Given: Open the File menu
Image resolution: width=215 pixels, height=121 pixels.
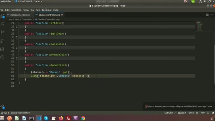Looking at the screenshot, I should [2, 10].
